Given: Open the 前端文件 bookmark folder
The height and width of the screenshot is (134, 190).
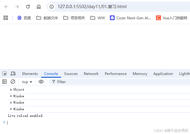Looking at the screenshot, I should 47,18.
